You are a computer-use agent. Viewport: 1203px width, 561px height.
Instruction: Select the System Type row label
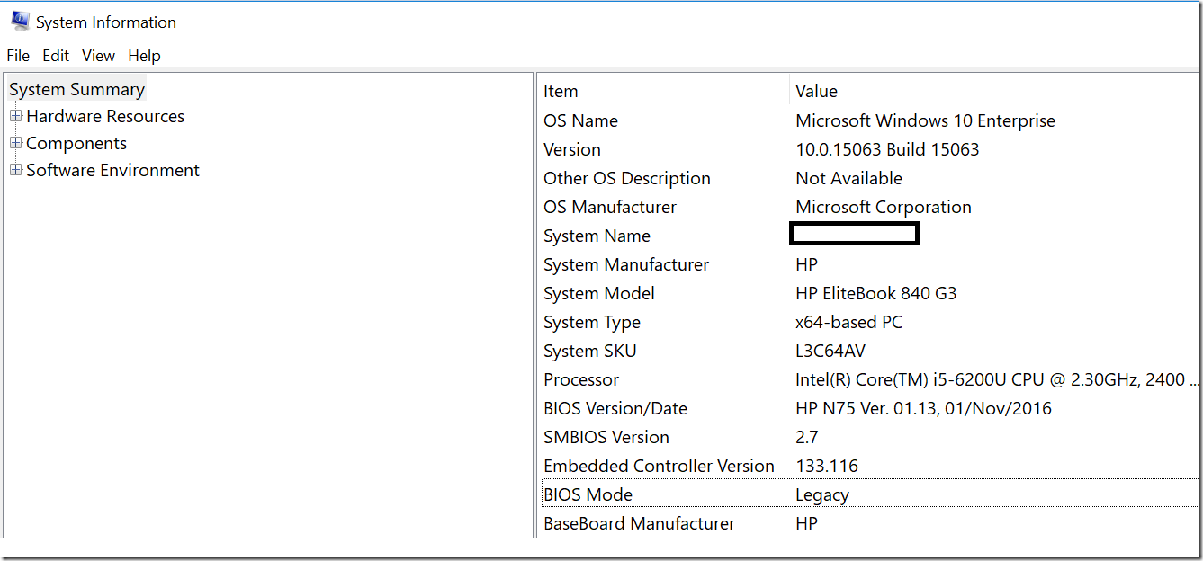point(592,323)
